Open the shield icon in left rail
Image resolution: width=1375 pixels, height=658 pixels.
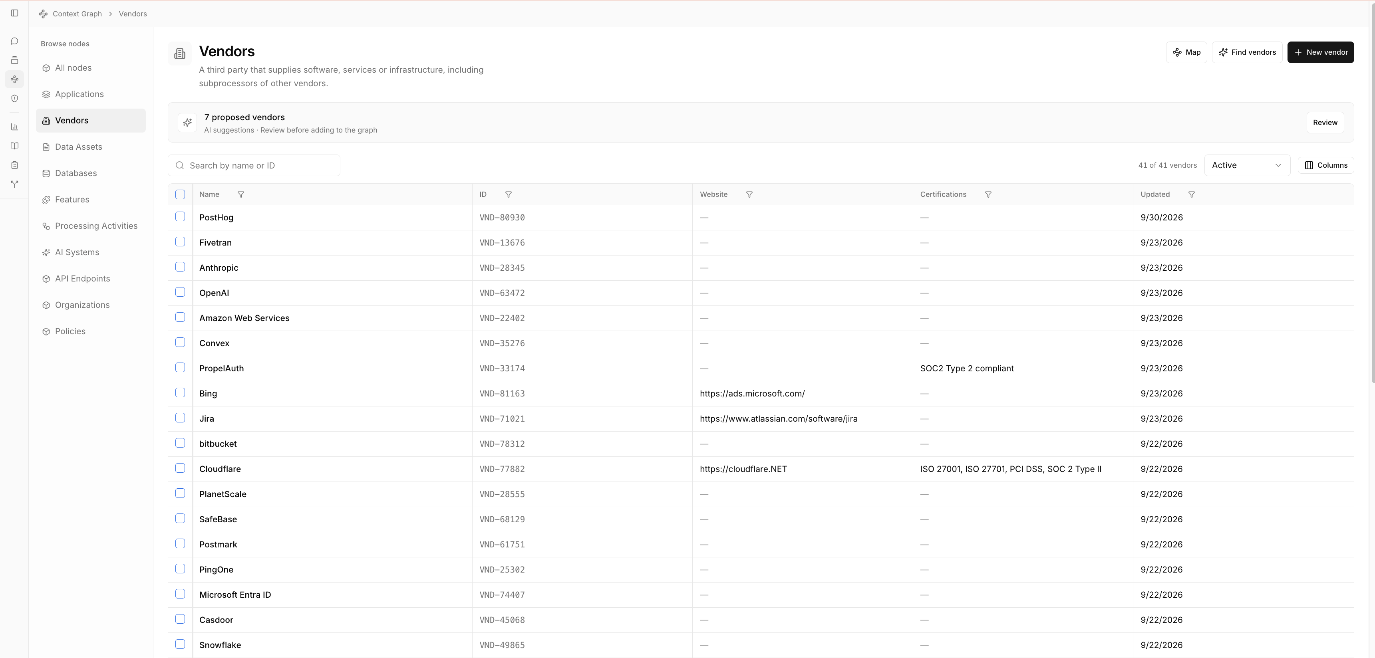coord(14,99)
